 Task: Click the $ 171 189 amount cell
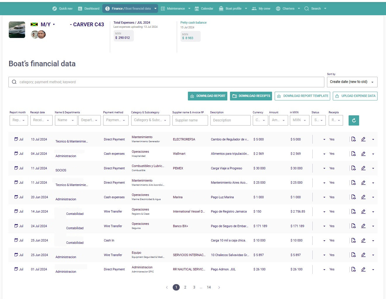point(260,226)
